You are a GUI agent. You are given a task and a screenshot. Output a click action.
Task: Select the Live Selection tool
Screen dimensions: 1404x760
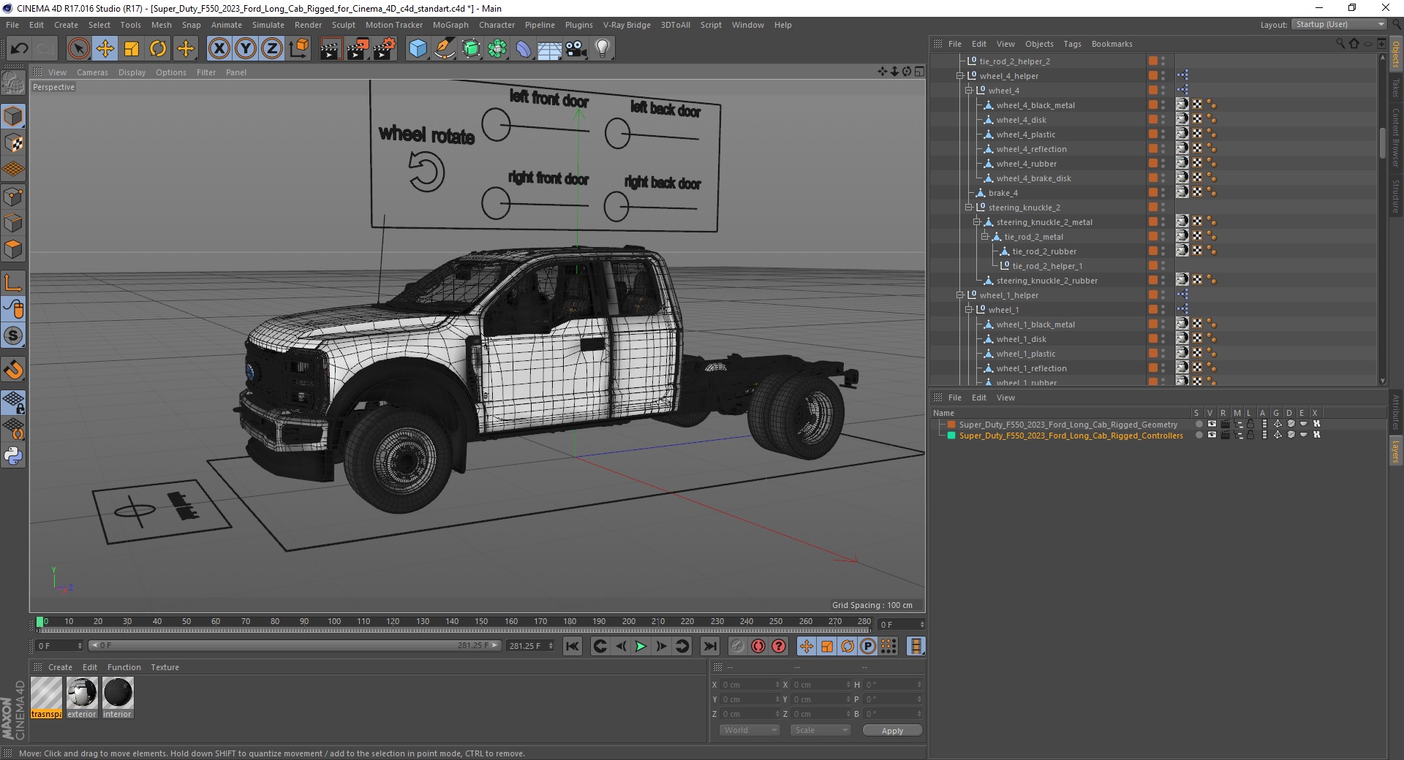tap(78, 49)
